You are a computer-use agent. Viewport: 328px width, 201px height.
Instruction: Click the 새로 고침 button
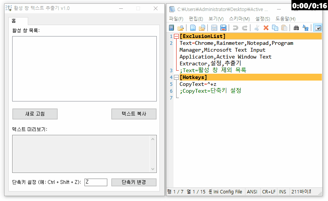pyautogui.click(x=35, y=114)
